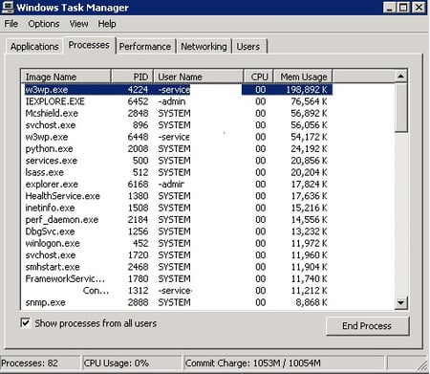Image resolution: width=430 pixels, height=374 pixels.
Task: Click the 76,564 K memory value
Action: click(x=309, y=101)
